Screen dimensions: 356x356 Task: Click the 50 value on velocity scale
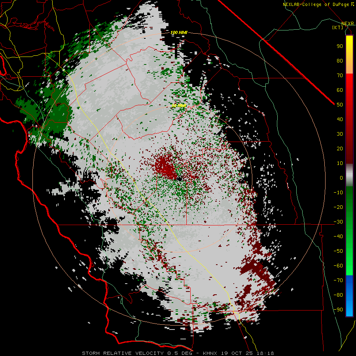340,105
